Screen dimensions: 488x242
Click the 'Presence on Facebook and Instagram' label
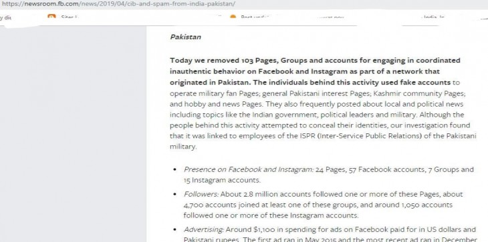point(249,169)
